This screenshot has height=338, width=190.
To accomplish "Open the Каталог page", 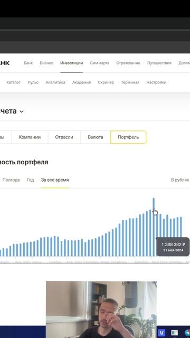I will pos(13,82).
